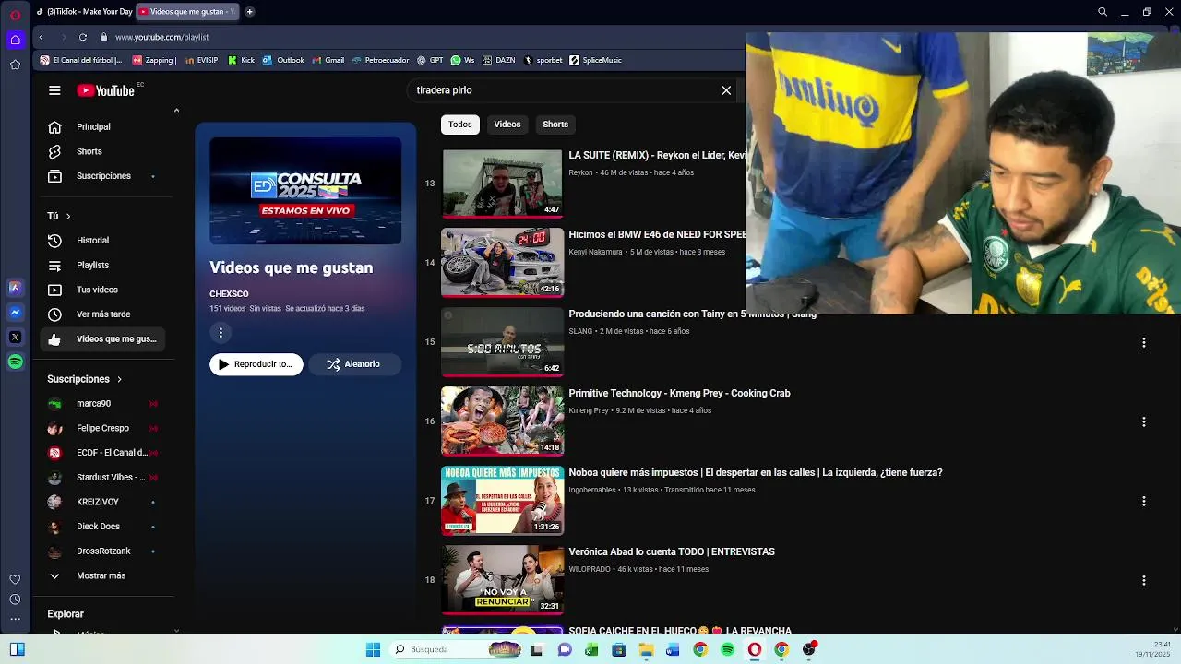Open Opera sidebar history clock icon

click(15, 599)
